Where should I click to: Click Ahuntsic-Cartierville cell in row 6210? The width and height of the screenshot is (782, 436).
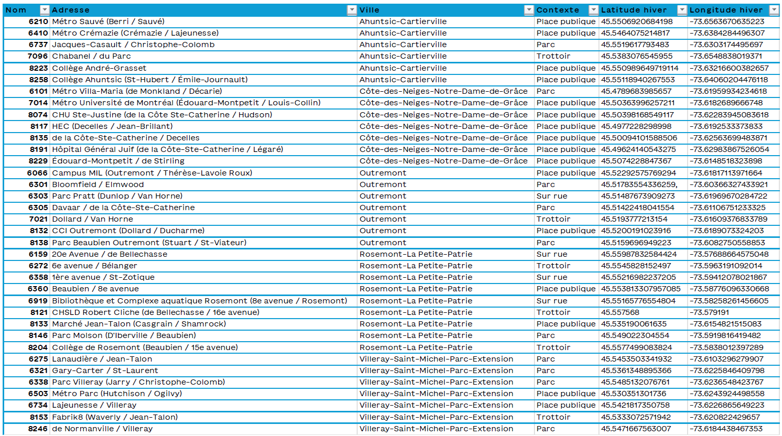pos(446,21)
